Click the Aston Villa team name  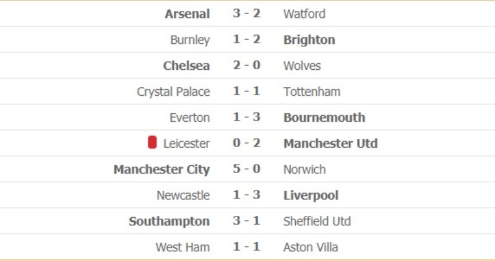pyautogui.click(x=311, y=247)
